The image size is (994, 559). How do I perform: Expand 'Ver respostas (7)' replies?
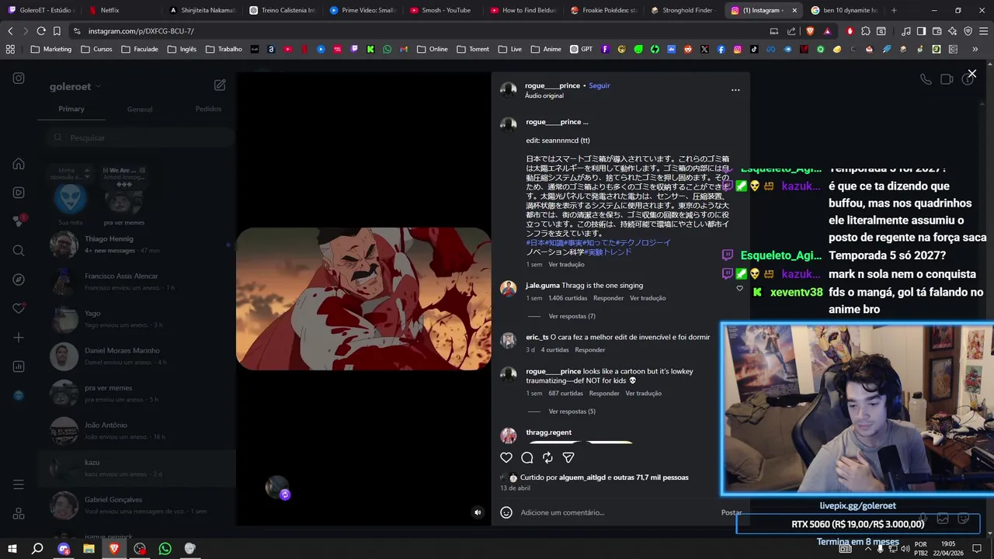coord(572,317)
